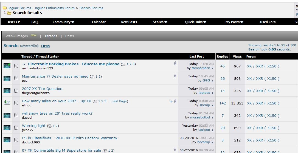Screen dimensions: 298x153
Task: Click the post icon beside Warning light thread
Action: (16, 127)
